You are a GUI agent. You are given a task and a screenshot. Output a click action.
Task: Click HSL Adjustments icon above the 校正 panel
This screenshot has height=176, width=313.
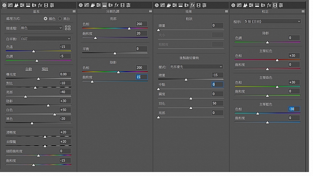click(251, 5)
